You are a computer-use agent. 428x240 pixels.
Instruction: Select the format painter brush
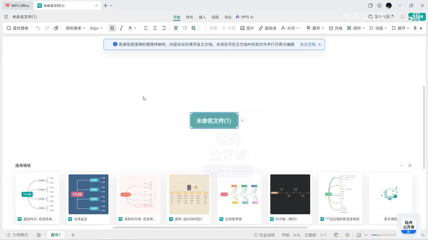point(56,28)
